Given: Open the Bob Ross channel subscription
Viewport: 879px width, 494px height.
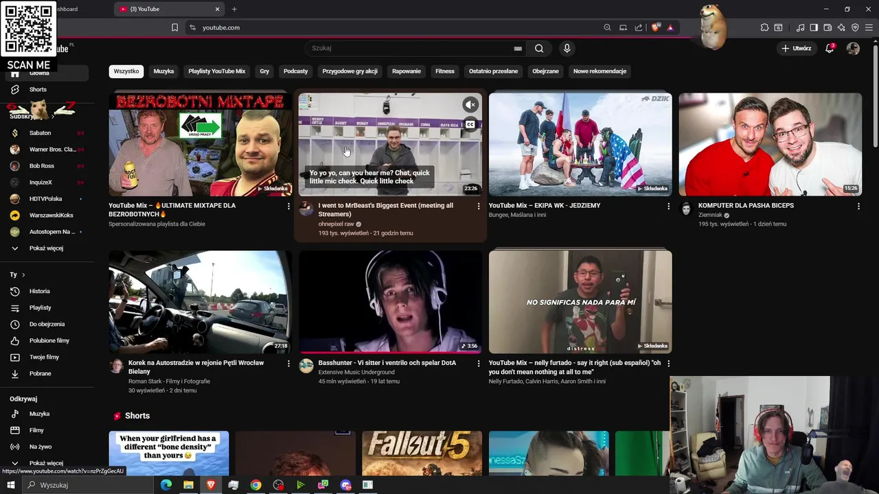Looking at the screenshot, I should (x=41, y=165).
